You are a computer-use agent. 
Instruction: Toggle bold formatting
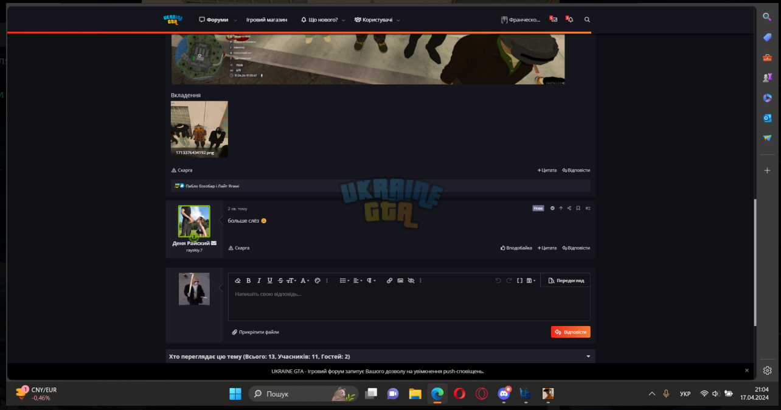point(248,280)
